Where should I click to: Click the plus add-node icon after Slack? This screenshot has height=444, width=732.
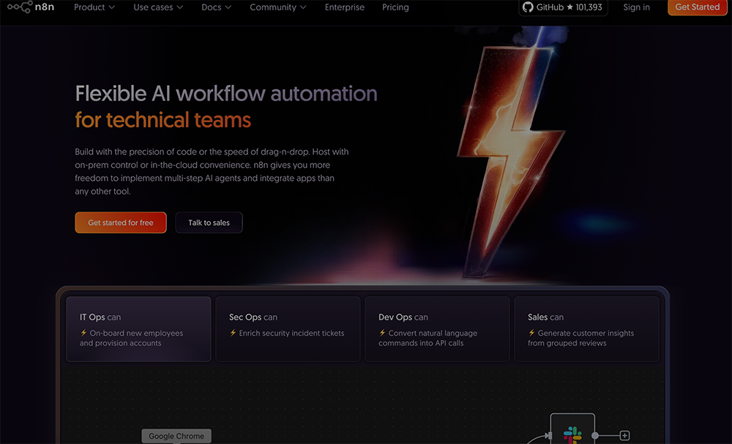(624, 436)
